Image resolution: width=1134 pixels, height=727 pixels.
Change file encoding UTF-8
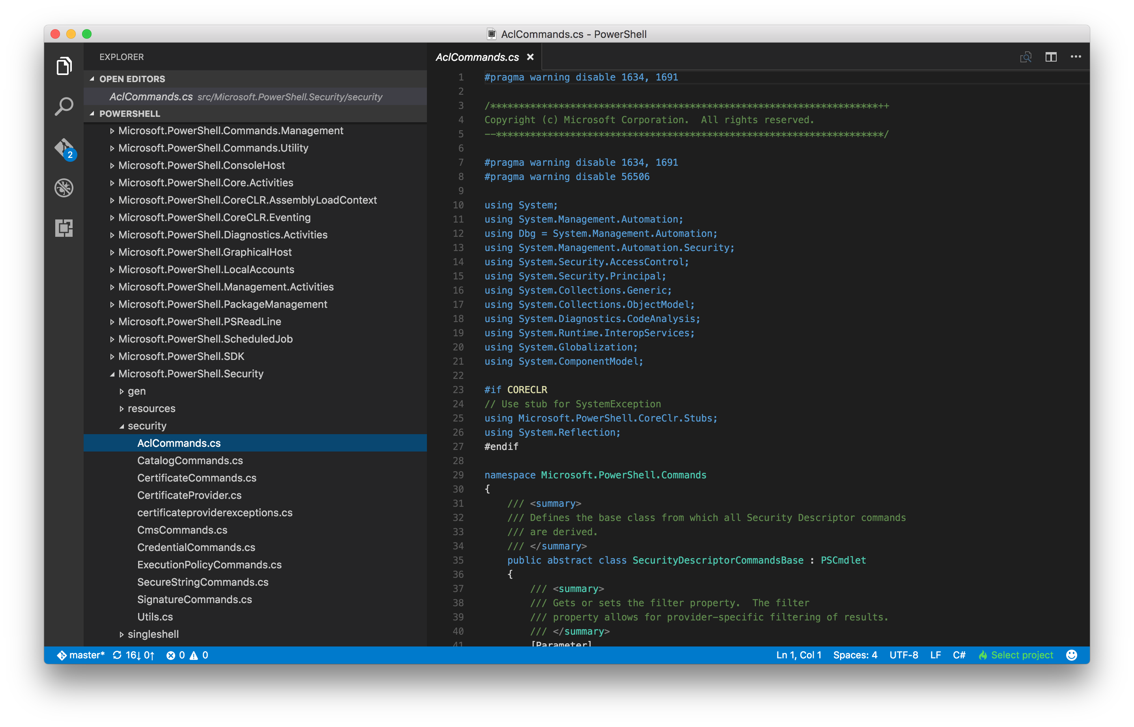point(904,655)
